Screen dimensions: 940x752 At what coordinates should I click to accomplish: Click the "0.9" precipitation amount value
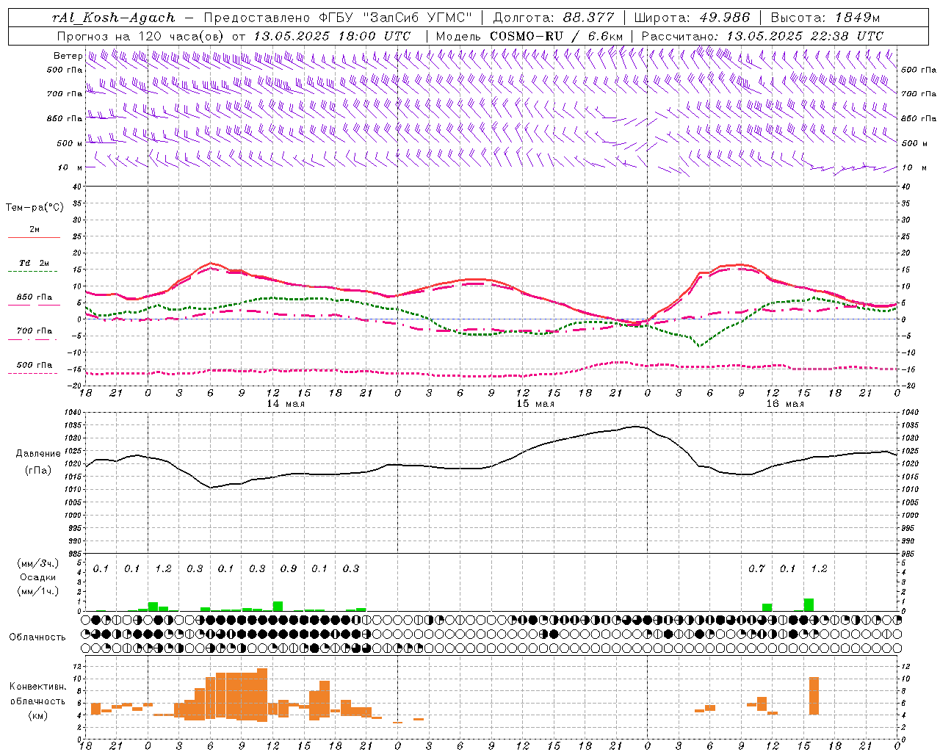click(289, 569)
